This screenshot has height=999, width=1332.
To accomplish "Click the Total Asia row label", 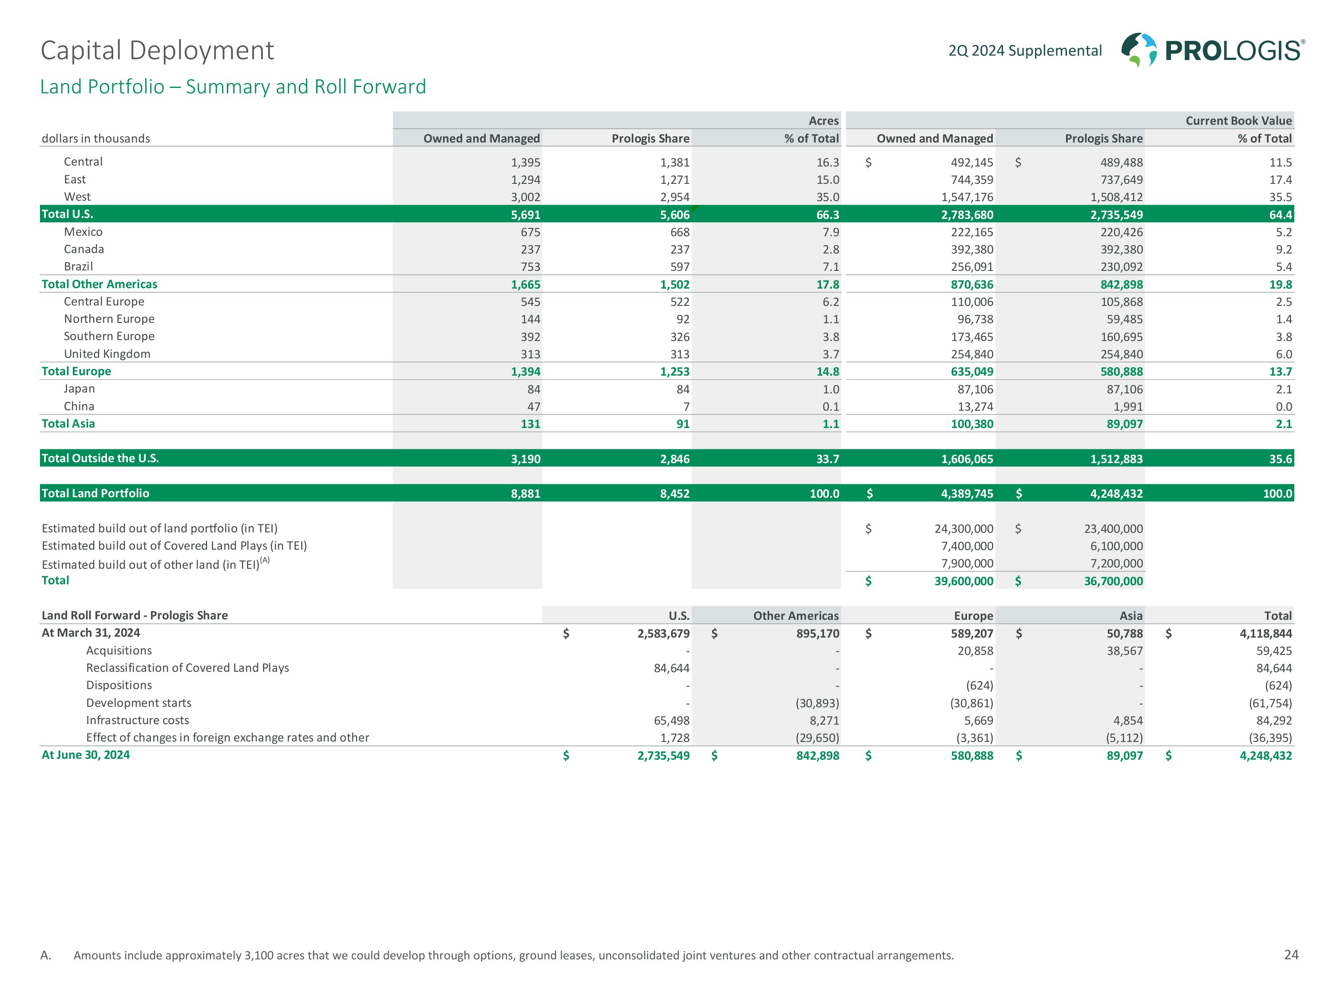I will 68,424.
